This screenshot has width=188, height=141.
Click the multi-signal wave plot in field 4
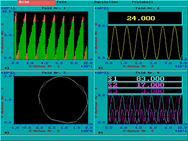145,110
